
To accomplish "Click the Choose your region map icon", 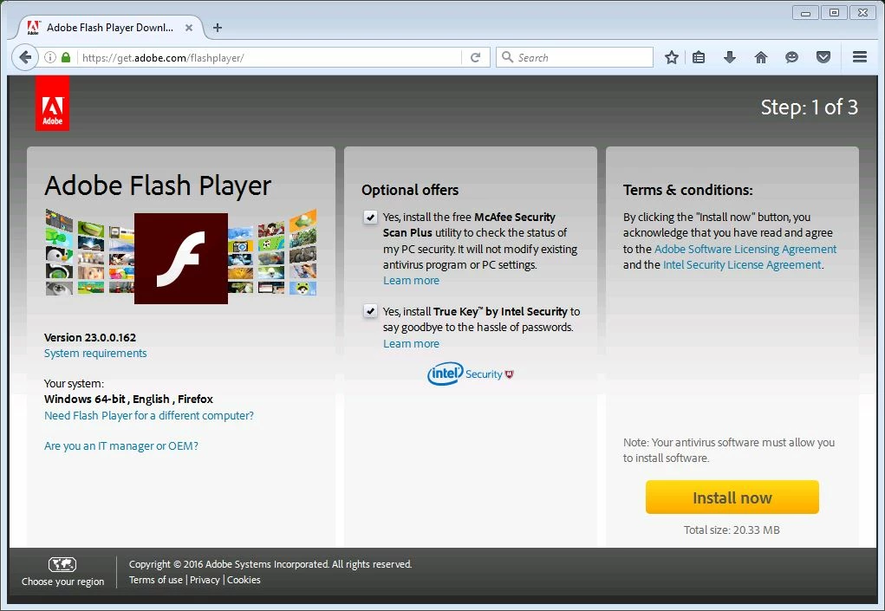I will pos(62,564).
